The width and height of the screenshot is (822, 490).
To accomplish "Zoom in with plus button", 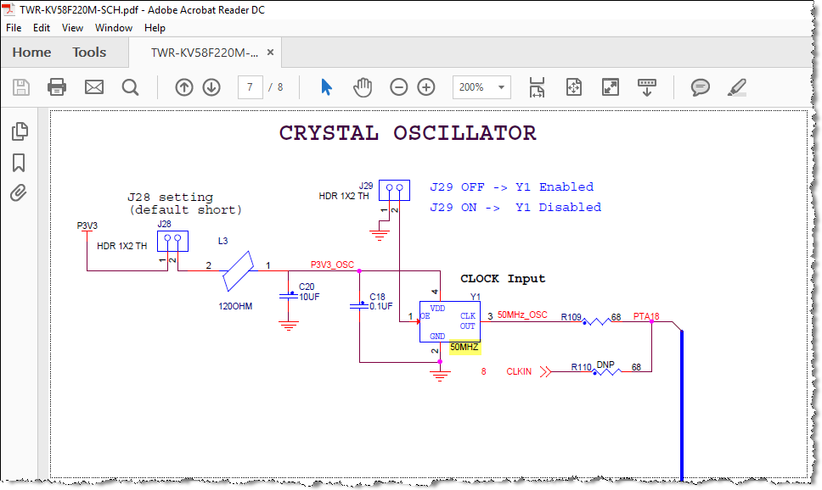I will (426, 87).
